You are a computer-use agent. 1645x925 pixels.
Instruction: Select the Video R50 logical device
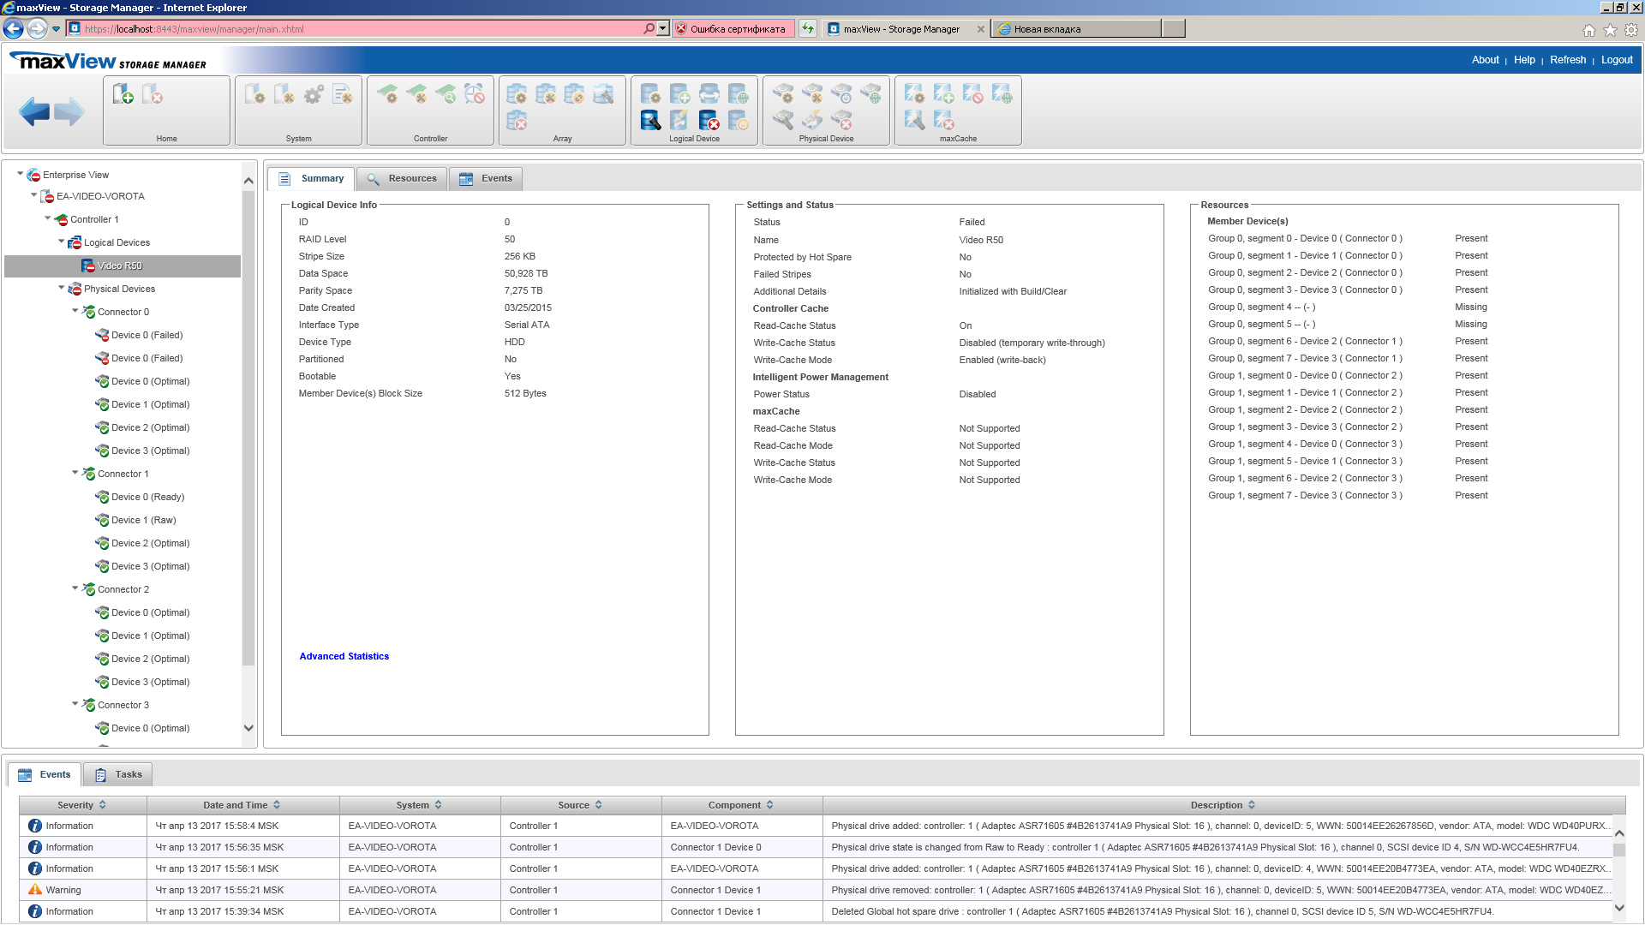click(x=123, y=266)
